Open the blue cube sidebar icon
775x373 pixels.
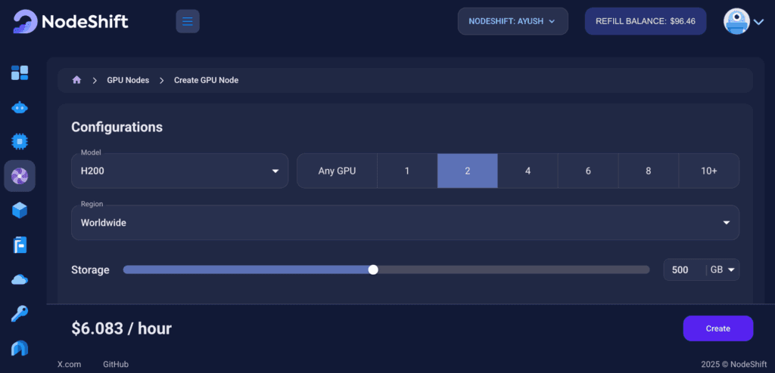20,210
